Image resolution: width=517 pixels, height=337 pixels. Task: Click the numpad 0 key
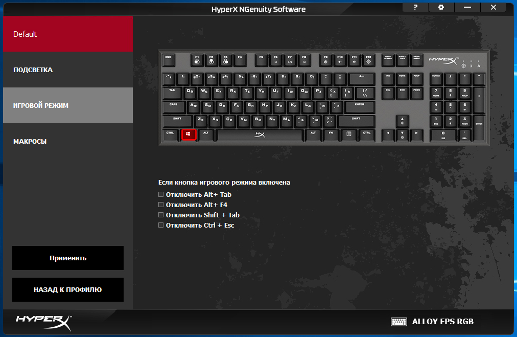(x=443, y=136)
